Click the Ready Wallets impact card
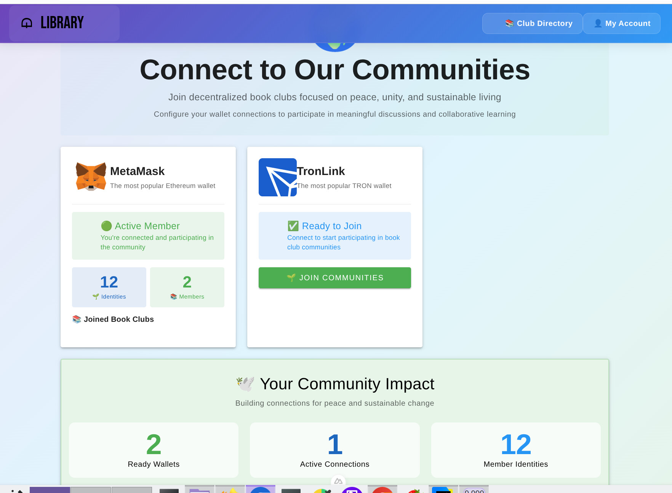 (x=154, y=450)
